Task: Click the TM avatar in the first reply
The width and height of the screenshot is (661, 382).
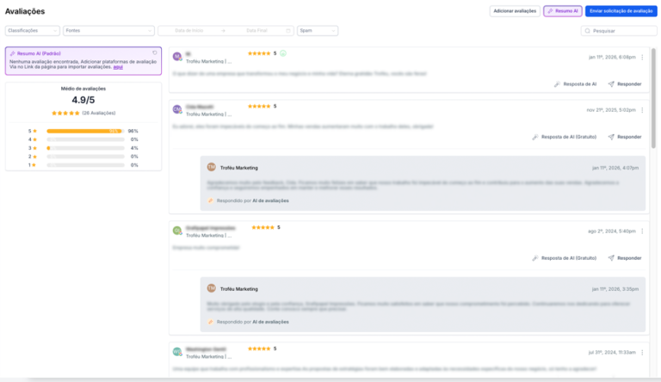Action: point(211,167)
